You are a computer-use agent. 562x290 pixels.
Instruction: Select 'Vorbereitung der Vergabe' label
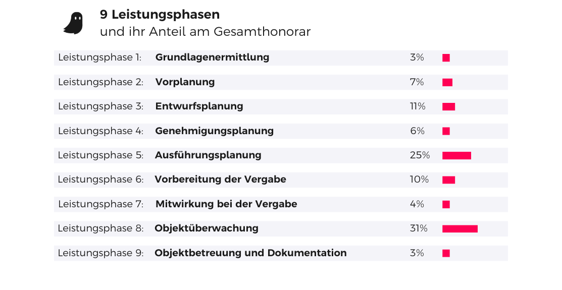(x=220, y=180)
